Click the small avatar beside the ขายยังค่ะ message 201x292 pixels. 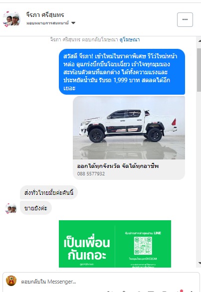tap(11, 208)
